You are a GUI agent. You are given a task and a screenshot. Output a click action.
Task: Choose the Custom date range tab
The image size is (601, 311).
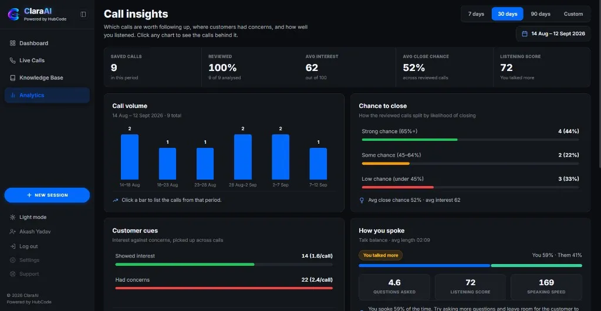[573, 13]
